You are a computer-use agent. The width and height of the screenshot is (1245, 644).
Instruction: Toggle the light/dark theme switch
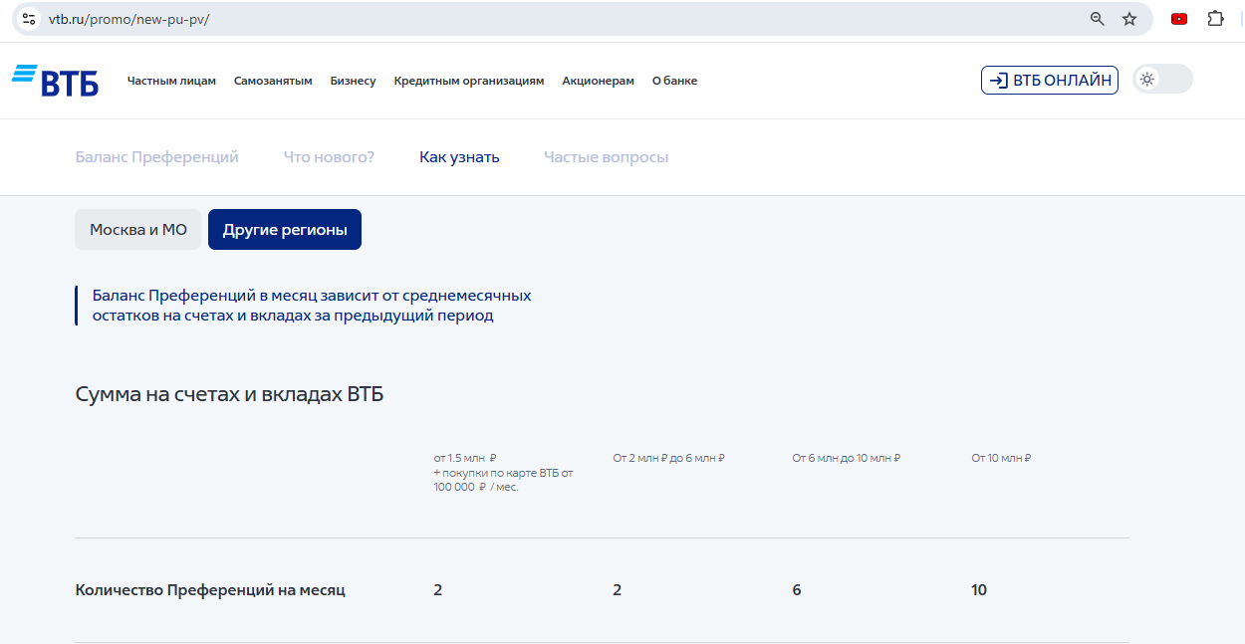[x=1162, y=80]
